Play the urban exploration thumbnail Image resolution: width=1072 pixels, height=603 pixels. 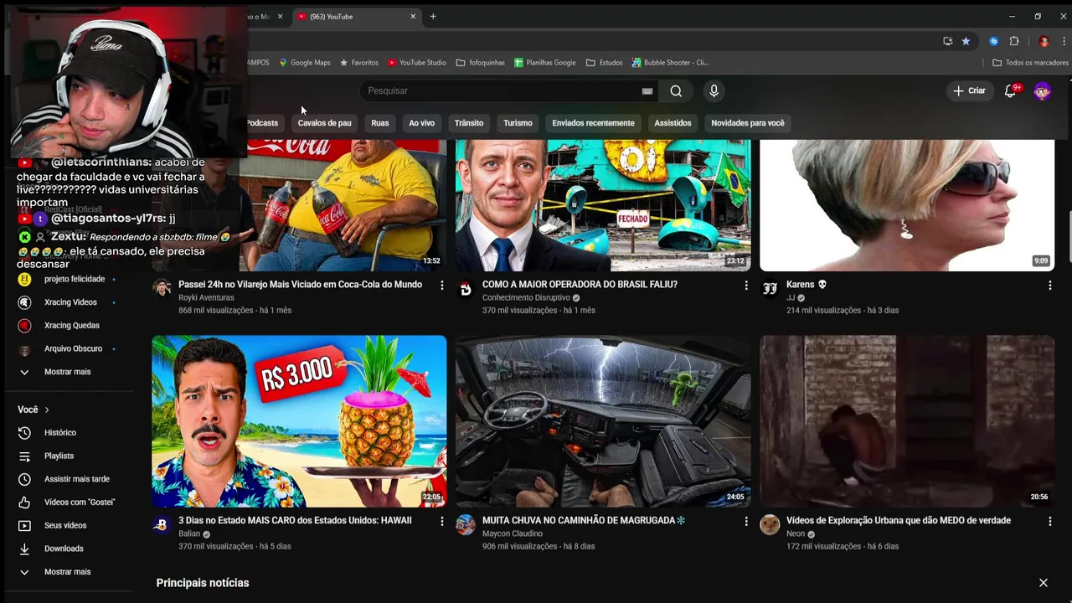(x=907, y=421)
